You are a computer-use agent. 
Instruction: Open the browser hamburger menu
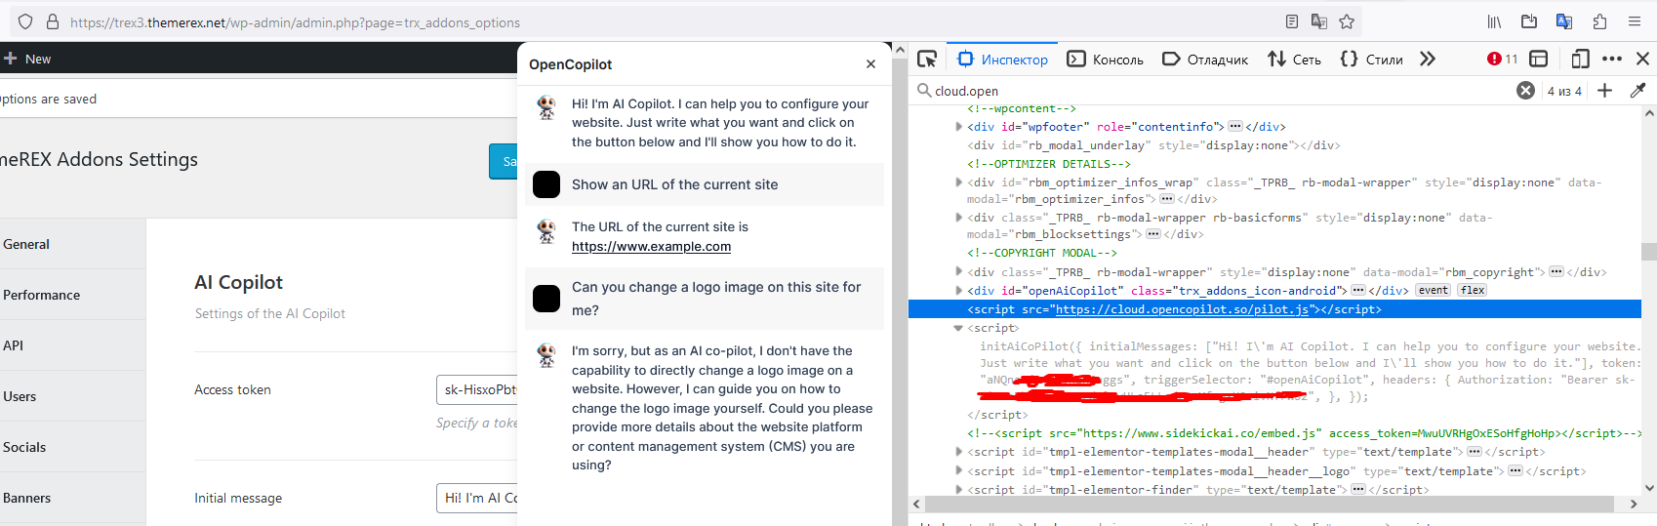click(1635, 21)
